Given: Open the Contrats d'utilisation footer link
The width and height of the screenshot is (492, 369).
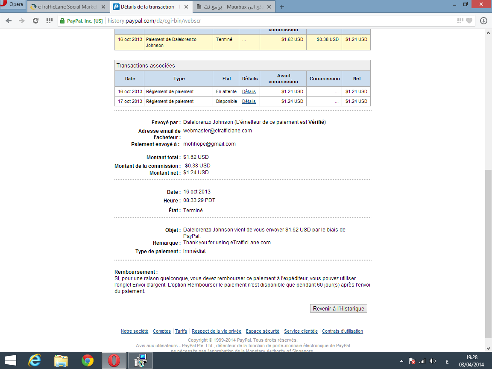Looking at the screenshot, I should pos(343,331).
